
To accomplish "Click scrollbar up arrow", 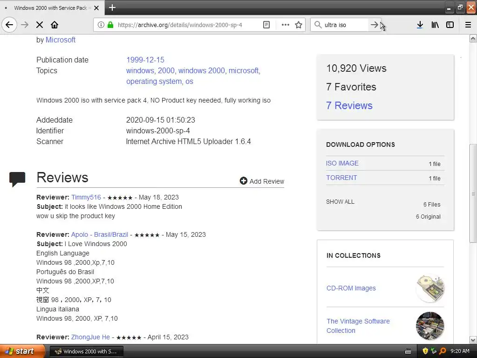I will [x=473, y=39].
